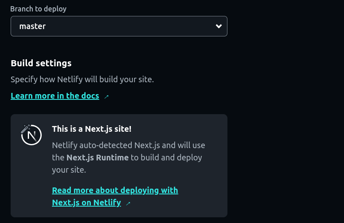Click external arrow icon after Next.js on Netlify
This screenshot has height=223, width=344.
(128, 203)
